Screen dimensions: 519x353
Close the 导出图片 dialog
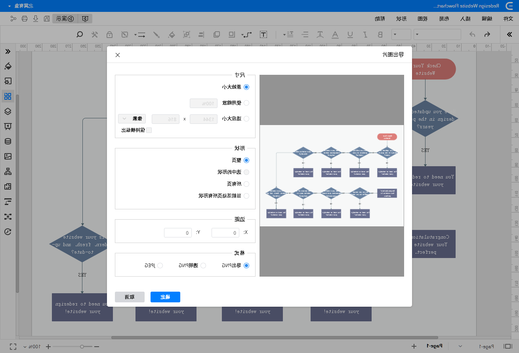[118, 55]
